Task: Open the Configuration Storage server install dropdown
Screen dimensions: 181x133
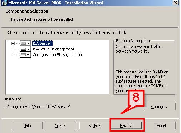Action: (x=25, y=55)
